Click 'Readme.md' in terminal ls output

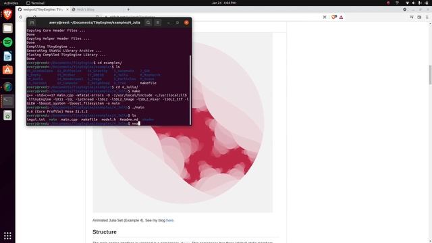click(x=129, y=119)
